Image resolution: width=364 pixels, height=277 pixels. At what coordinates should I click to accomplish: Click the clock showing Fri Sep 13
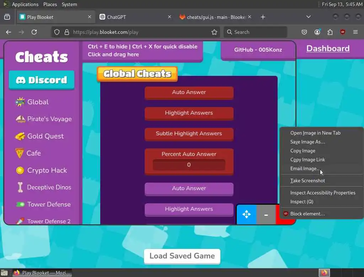[x=342, y=4]
